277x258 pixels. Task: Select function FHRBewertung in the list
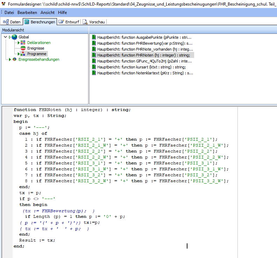pyautogui.click(x=144, y=43)
